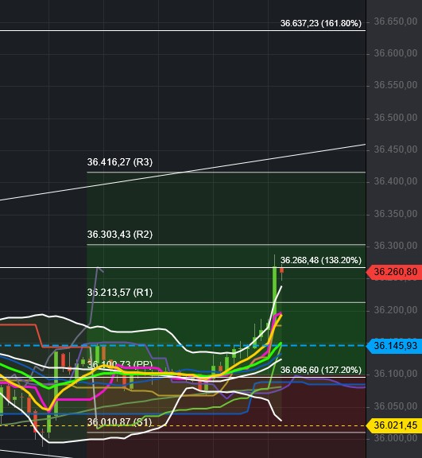Select the 36.100,73 (PP) pivot point label

(120, 364)
